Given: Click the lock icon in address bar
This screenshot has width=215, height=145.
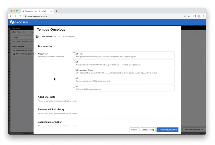Looking at the screenshot, I should [x=25, y=16].
